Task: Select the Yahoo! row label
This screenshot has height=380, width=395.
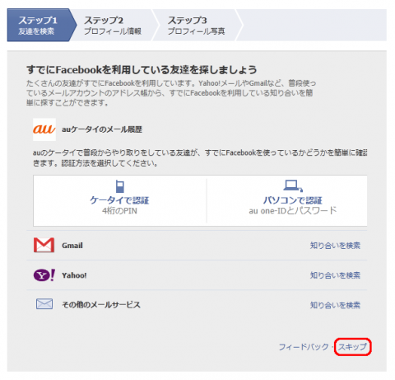Action: coord(74,275)
